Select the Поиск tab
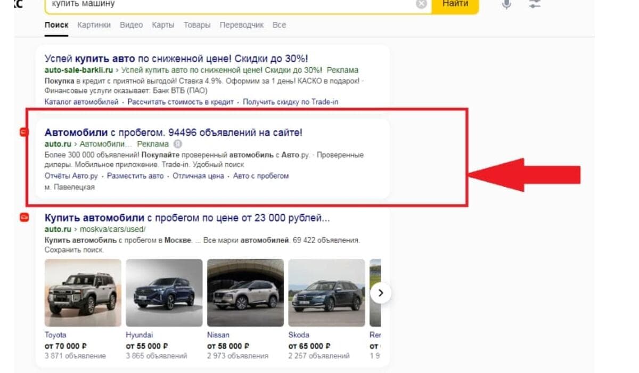This screenshot has width=639, height=373. (x=56, y=25)
